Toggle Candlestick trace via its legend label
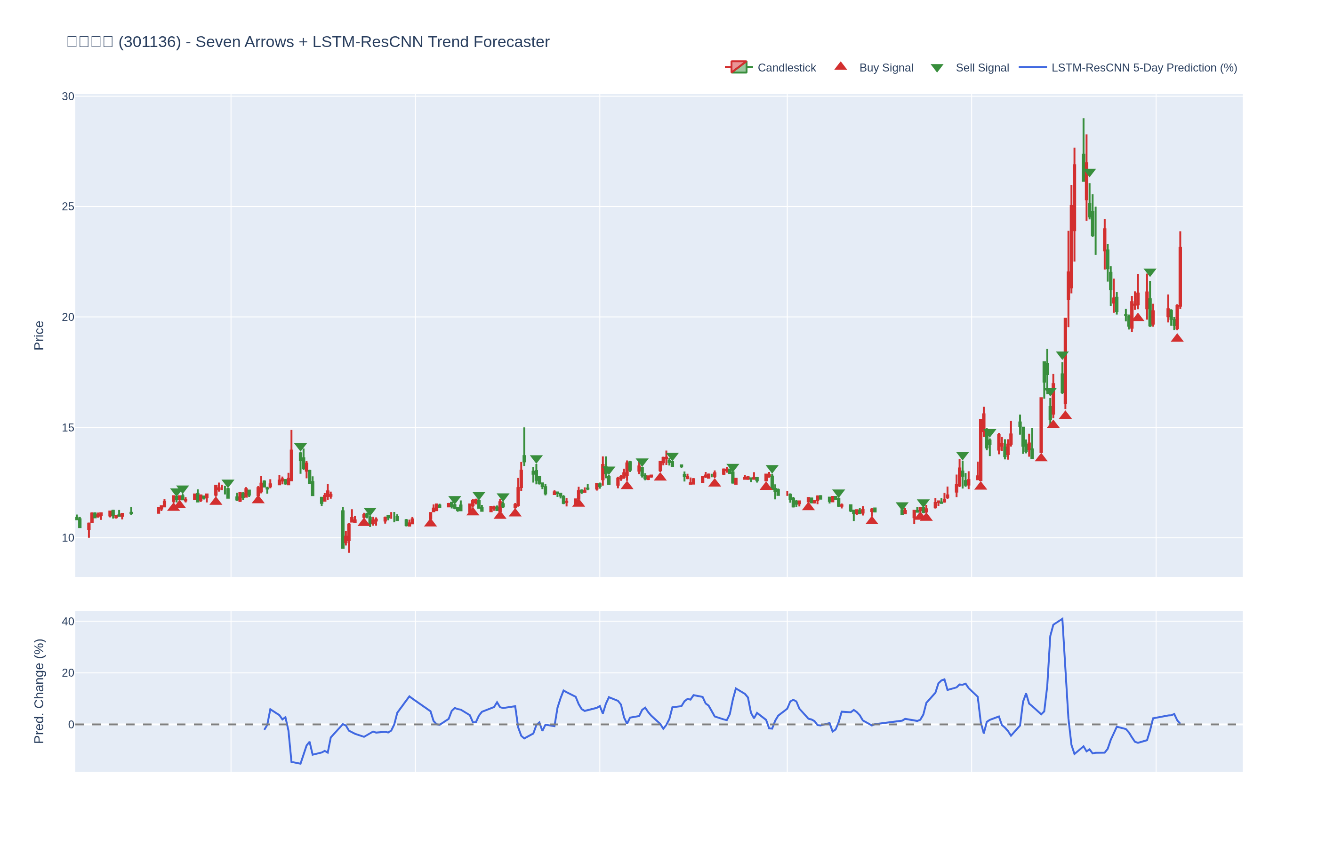Screen dimensions: 1318x847 click(786, 68)
